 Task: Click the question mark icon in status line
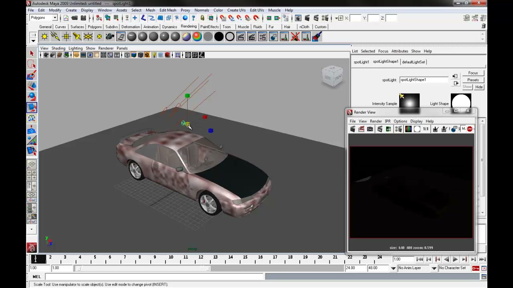coord(193,18)
